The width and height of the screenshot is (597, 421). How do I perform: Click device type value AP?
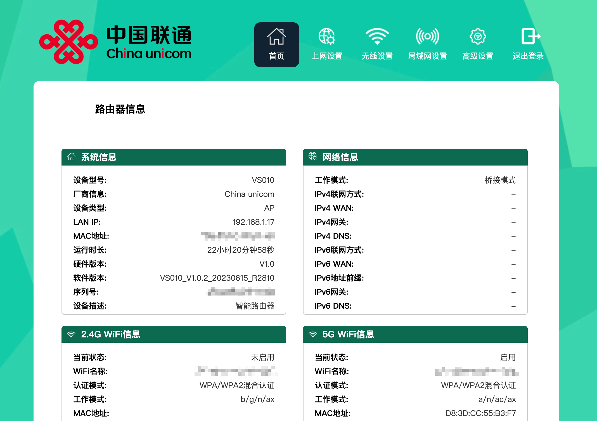tap(269, 208)
